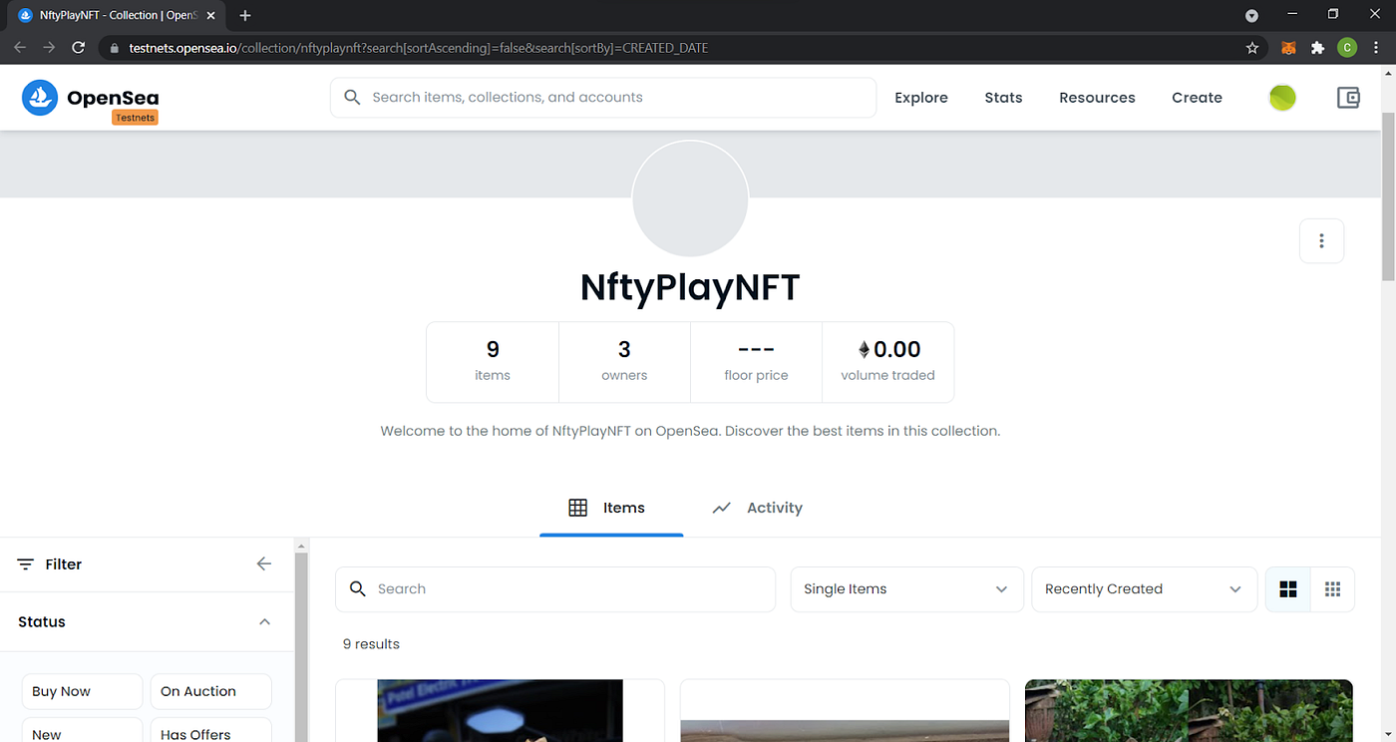Toggle the On Auction status filter
This screenshot has height=742, width=1396.
coord(210,691)
